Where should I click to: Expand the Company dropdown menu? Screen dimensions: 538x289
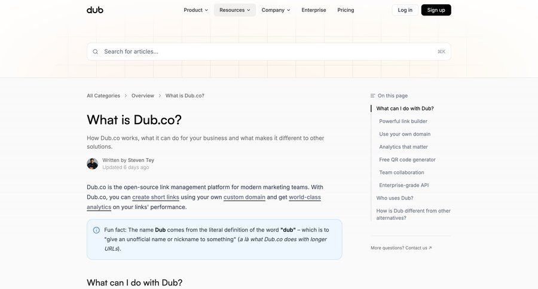click(x=276, y=10)
